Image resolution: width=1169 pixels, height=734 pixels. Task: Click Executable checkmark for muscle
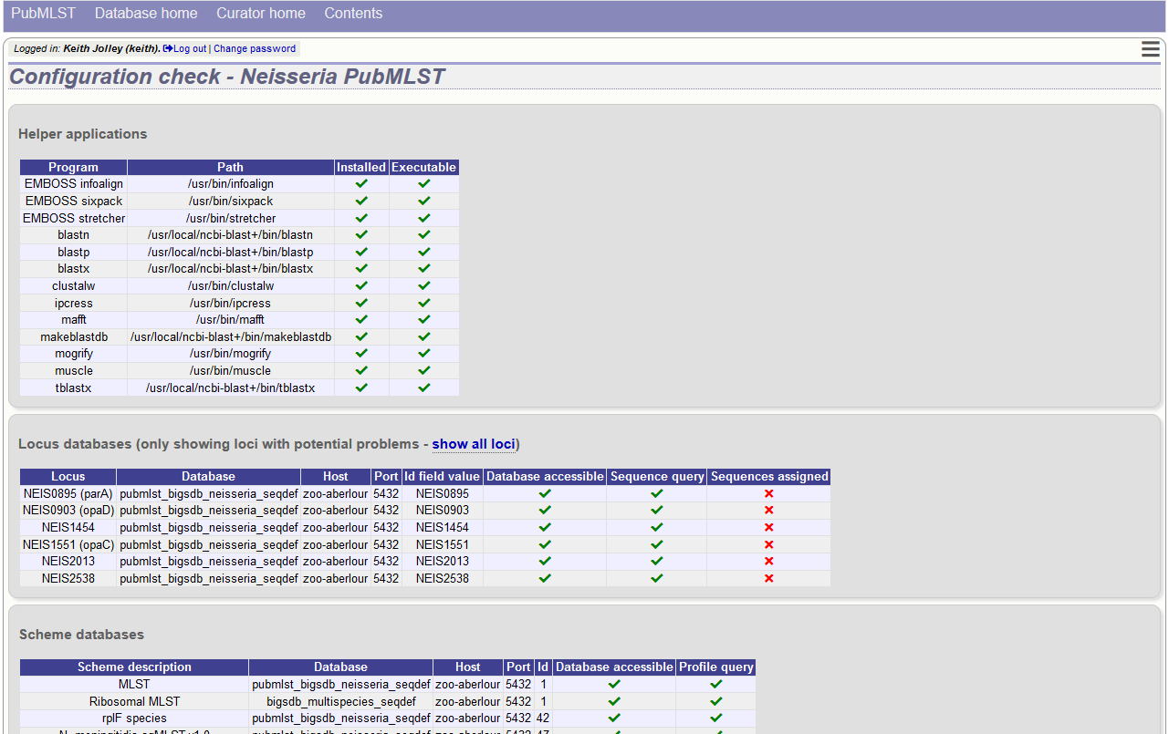pos(424,370)
